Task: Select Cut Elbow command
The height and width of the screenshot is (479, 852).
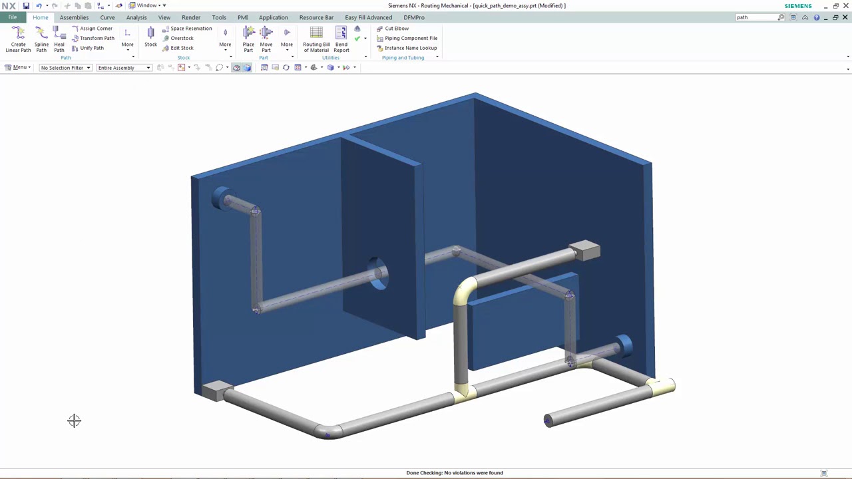Action: tap(393, 29)
